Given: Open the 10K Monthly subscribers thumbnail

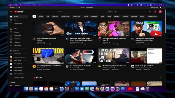Looking at the screenshot, I should [x=147, y=28].
